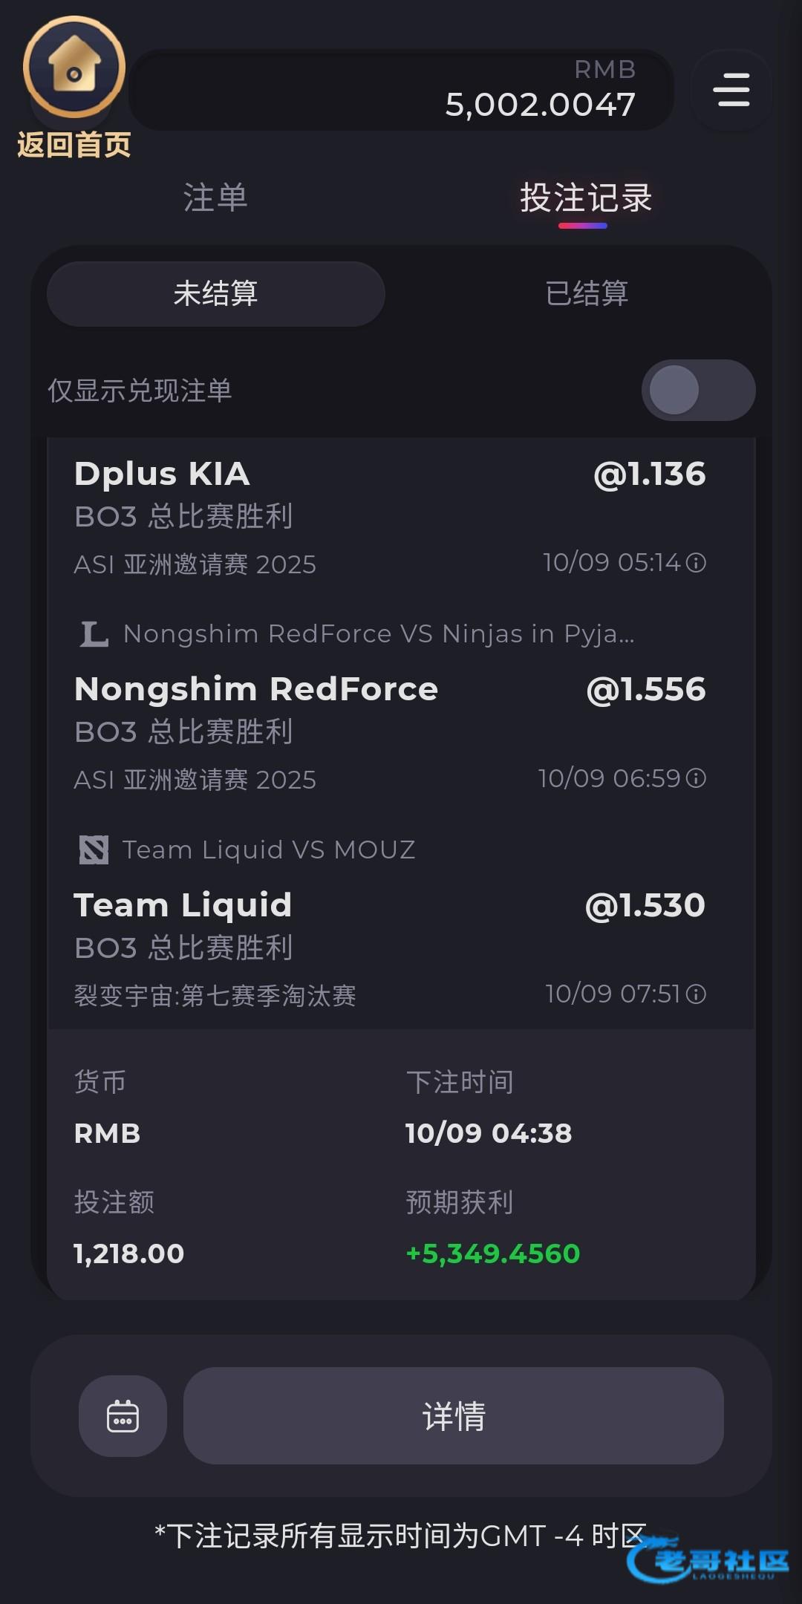
Task: Show 已结算 settled bets
Action: 587,293
